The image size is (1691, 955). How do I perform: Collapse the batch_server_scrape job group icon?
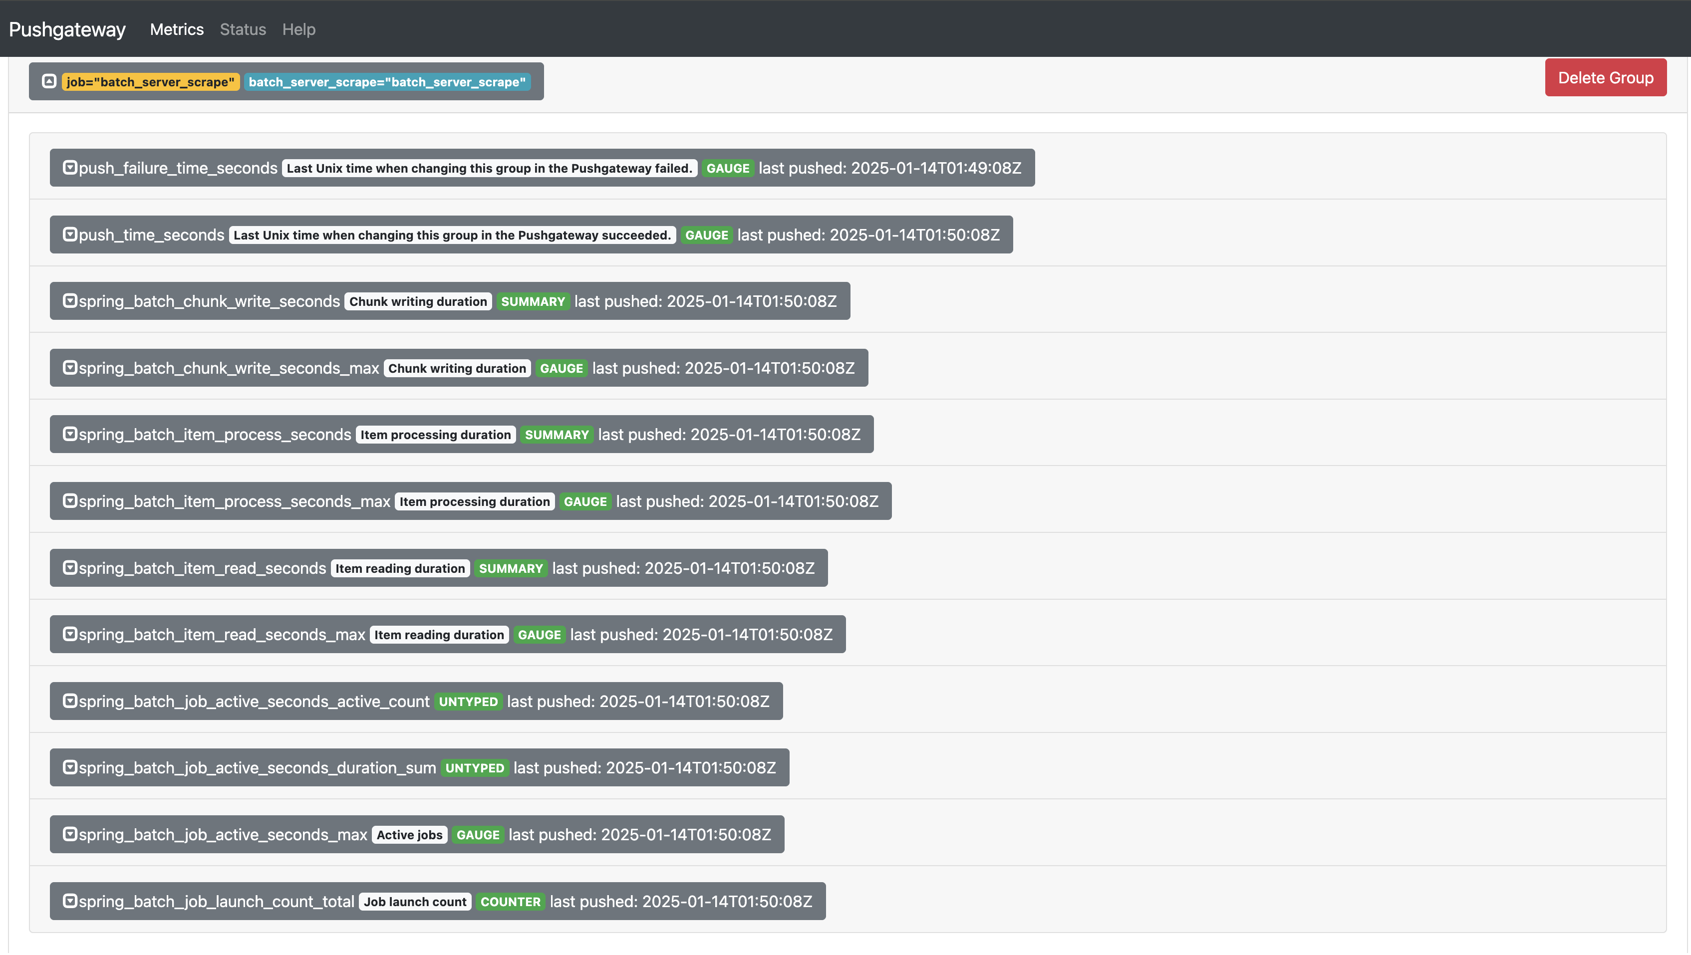point(48,81)
